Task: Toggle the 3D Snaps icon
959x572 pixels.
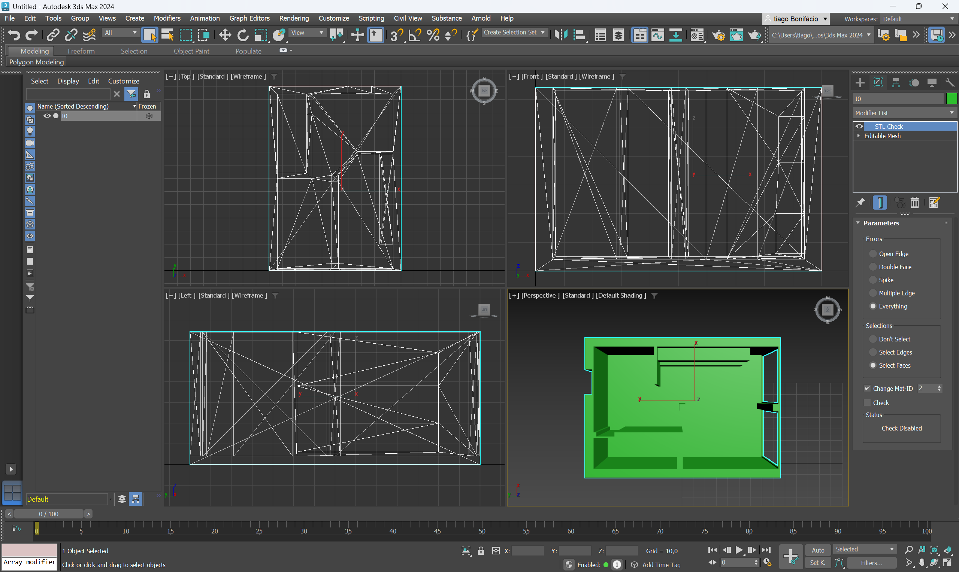Action: (x=396, y=35)
